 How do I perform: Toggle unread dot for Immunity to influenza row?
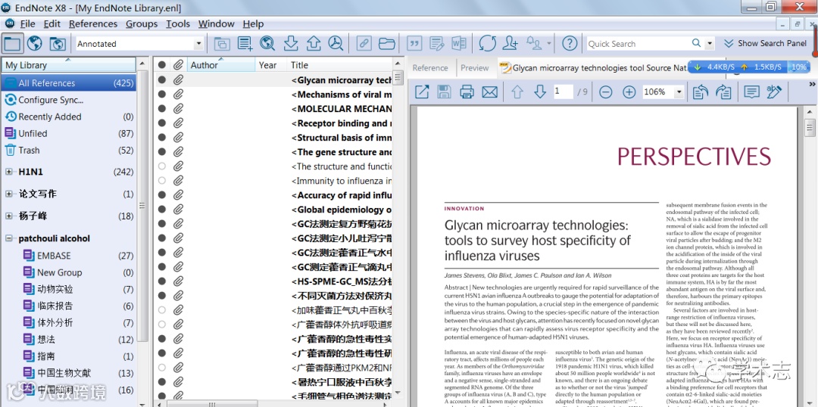click(x=162, y=181)
